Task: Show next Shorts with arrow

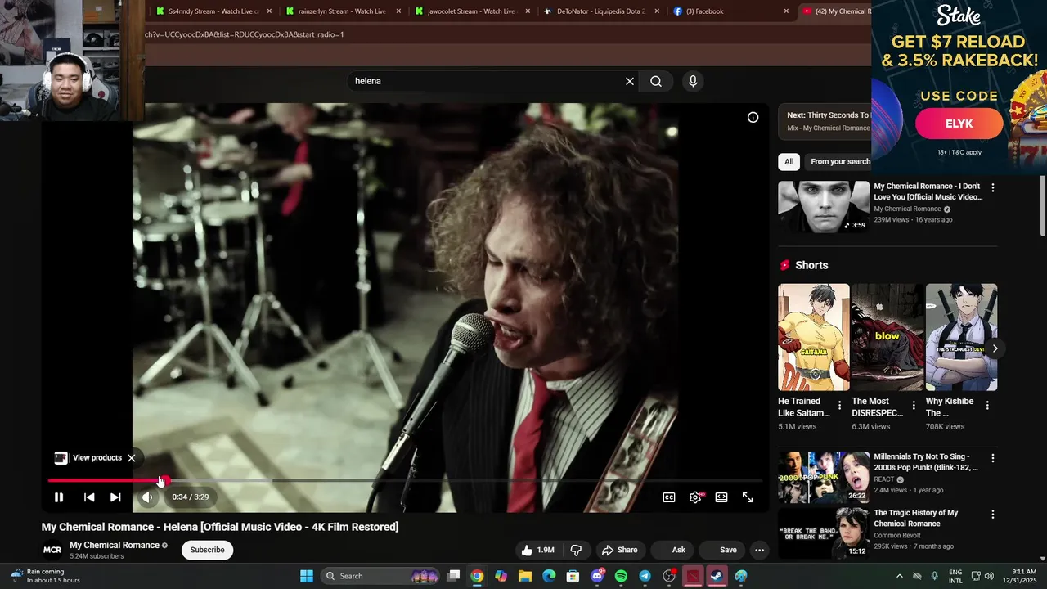Action: point(995,348)
